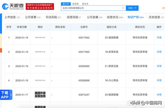Switch to the 查老板 search tab
Screen dimensions: 165x108
76,4
